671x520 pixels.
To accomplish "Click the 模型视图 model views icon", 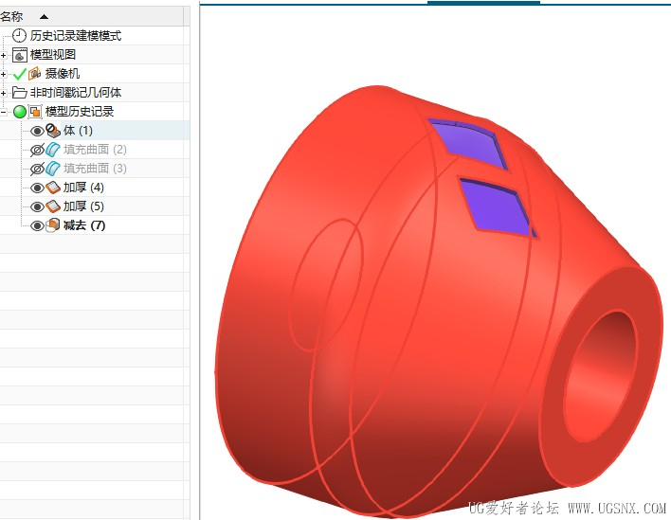I will [20, 55].
